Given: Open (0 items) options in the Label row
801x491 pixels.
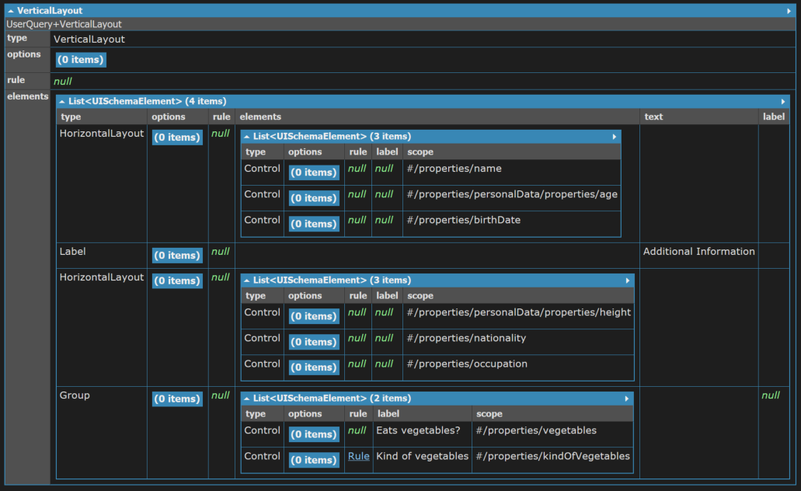Looking at the screenshot, I should point(177,256).
